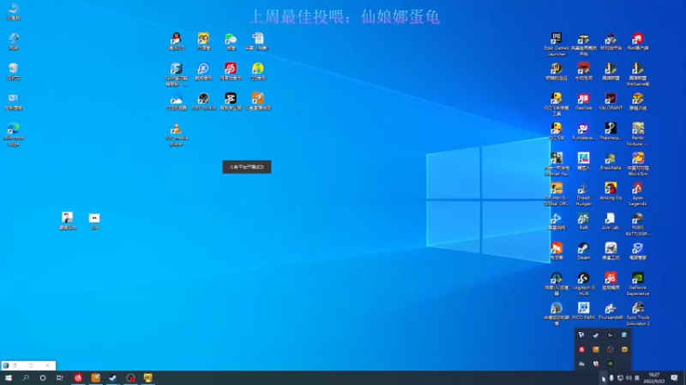Screen dimensions: 686x385
Task: Switch to OBS Studio taskbar icon
Action: click(x=130, y=378)
